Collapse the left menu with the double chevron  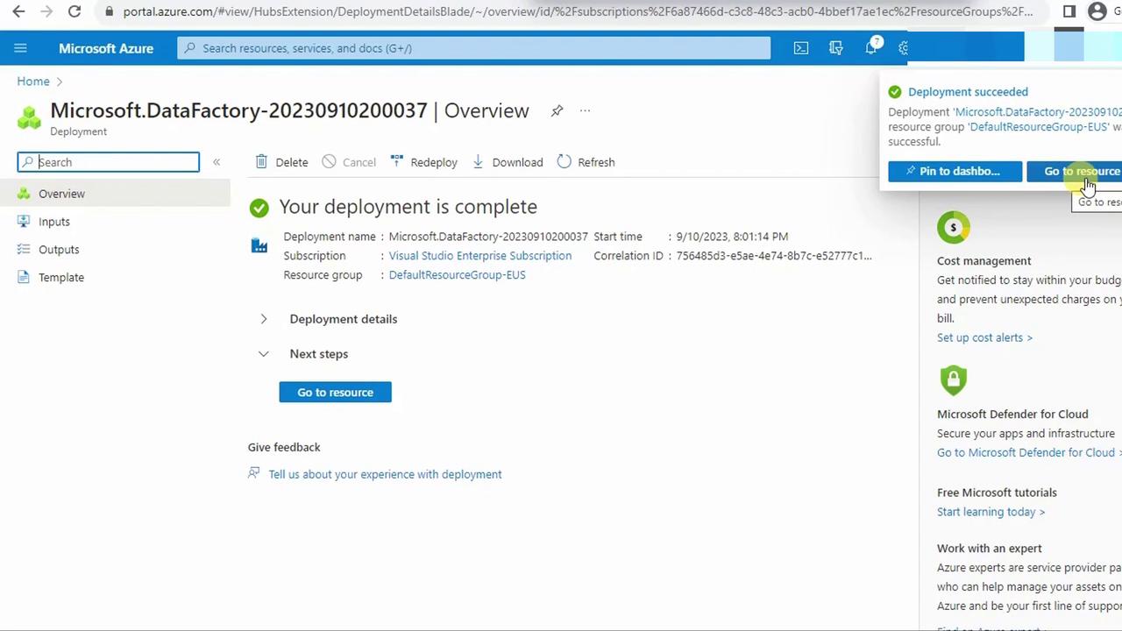pyautogui.click(x=217, y=162)
